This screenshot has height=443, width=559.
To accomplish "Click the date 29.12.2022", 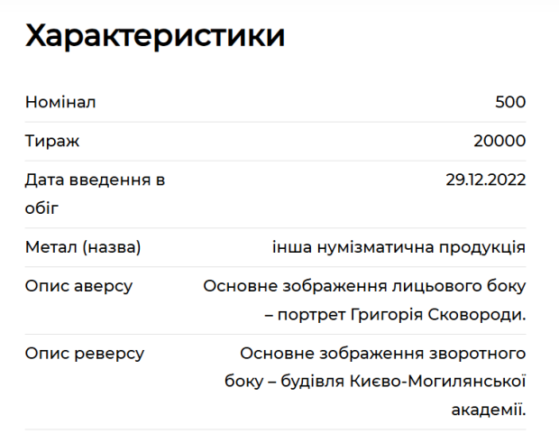I will tap(486, 180).
